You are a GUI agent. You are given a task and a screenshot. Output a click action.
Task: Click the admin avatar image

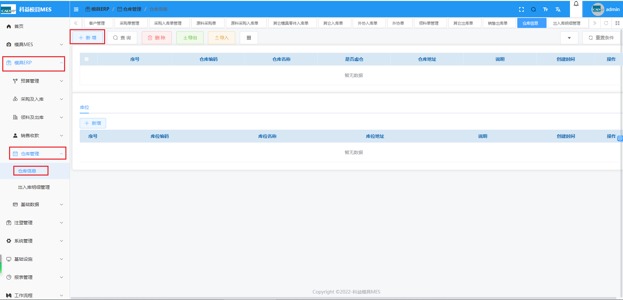[x=598, y=9]
